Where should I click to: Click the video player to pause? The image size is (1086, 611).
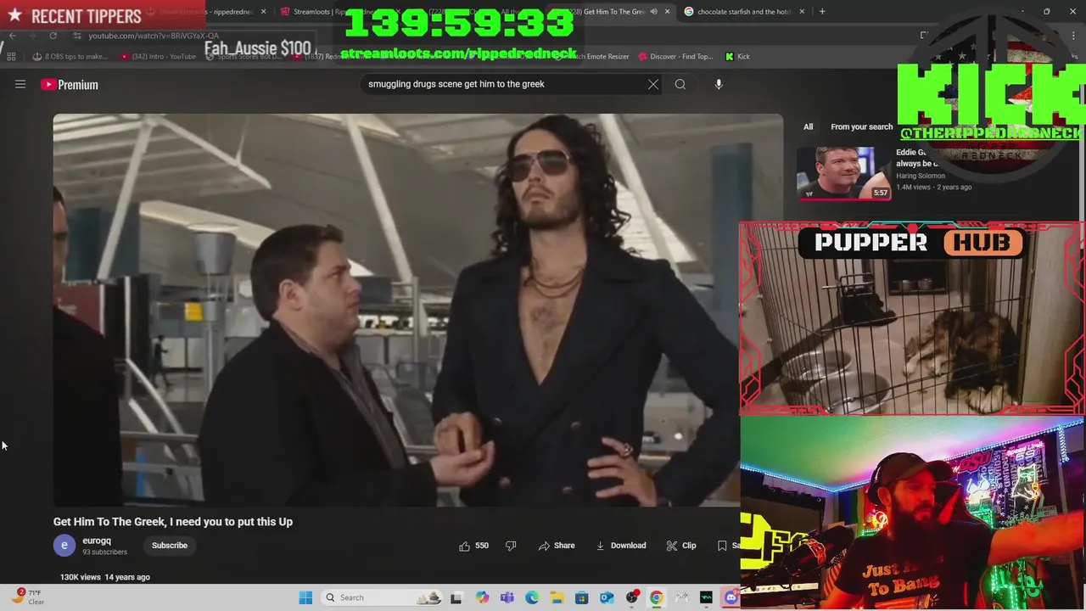click(396, 310)
